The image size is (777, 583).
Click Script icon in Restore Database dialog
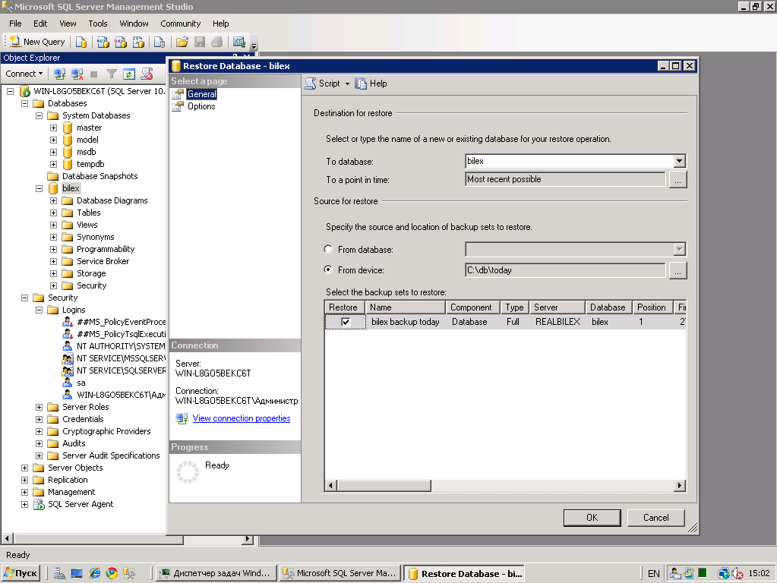[x=310, y=84]
